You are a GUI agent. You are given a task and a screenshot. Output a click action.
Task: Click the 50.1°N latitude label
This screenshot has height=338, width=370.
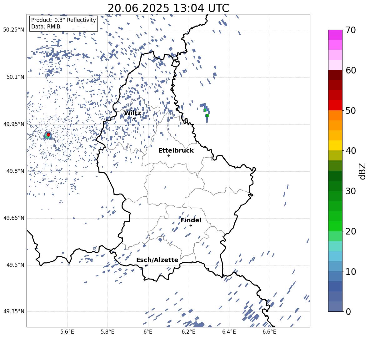[x=15, y=77]
